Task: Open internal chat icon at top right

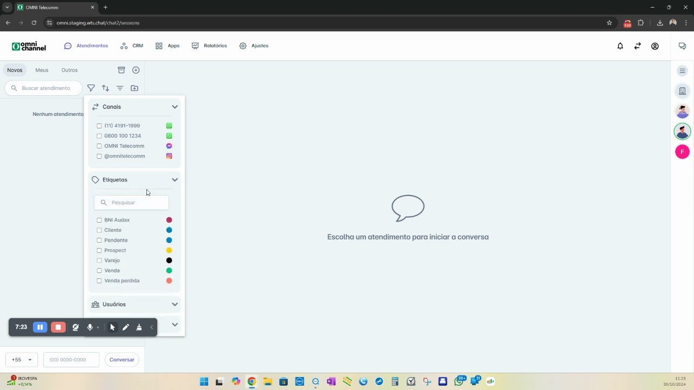Action: pyautogui.click(x=683, y=46)
